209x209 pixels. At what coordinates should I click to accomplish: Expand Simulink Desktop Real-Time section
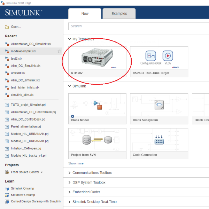point(69,202)
